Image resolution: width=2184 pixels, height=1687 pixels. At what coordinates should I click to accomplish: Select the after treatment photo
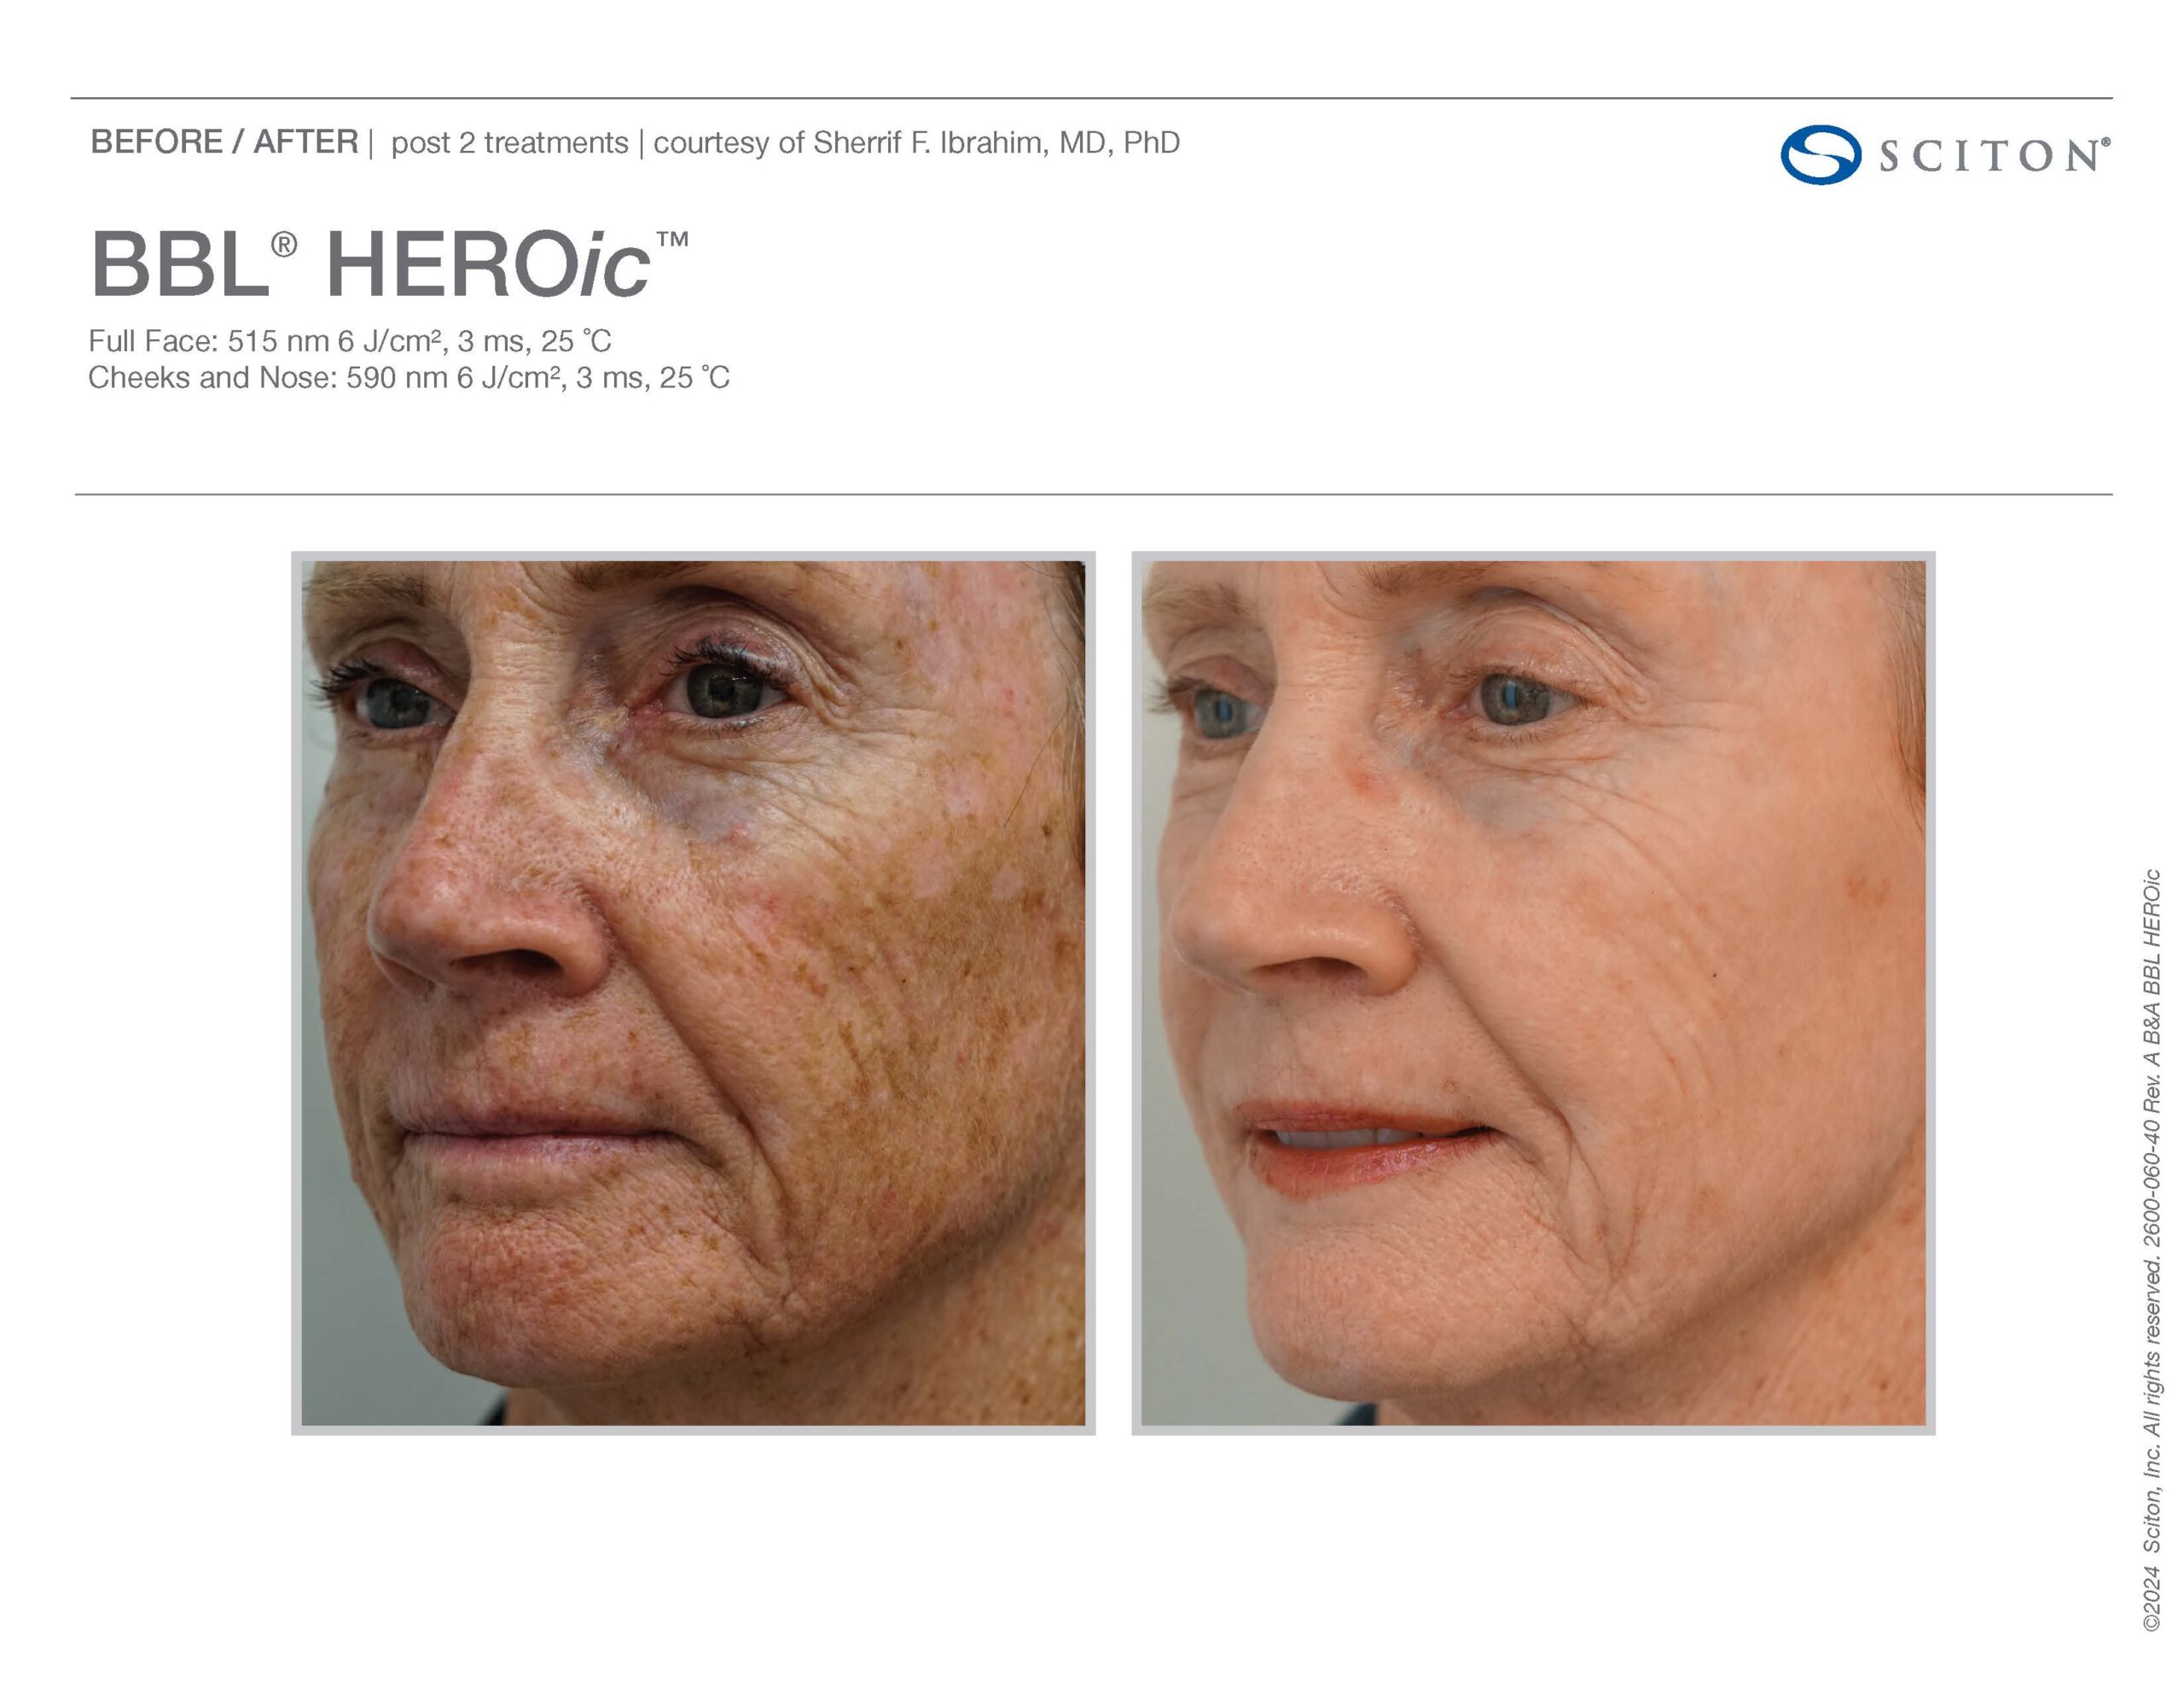tap(1533, 993)
